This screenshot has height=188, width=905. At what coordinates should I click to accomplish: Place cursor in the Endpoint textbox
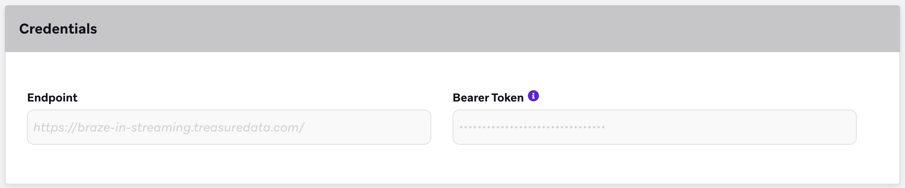tap(229, 127)
